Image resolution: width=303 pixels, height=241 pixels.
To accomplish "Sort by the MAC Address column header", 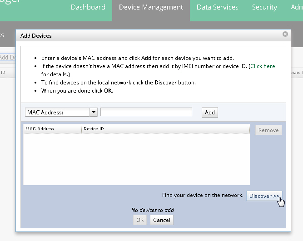I will click(52, 129).
